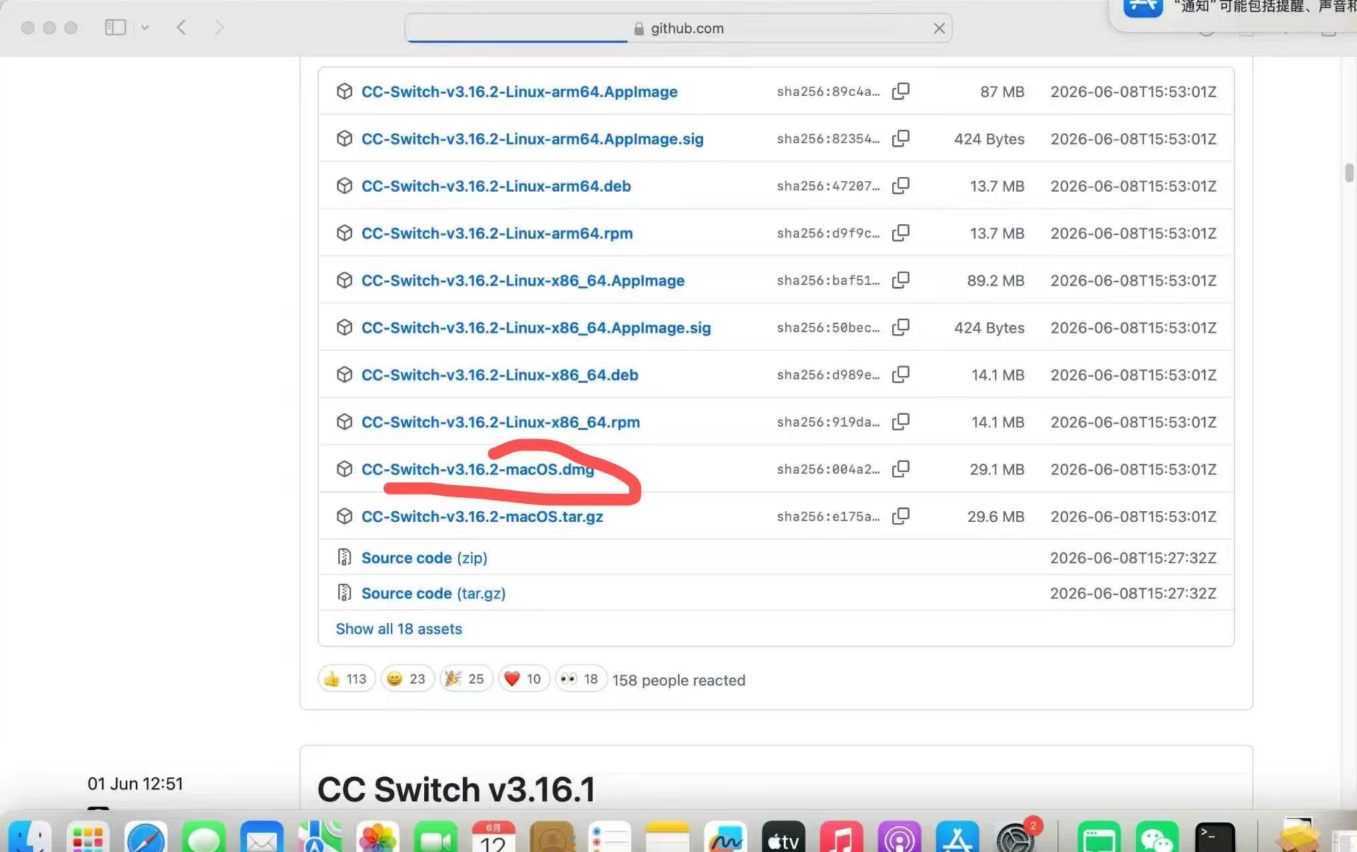Viewport: 1357px width, 852px height.
Task: Toggle the thumbs up reaction (113)
Action: pyautogui.click(x=346, y=678)
